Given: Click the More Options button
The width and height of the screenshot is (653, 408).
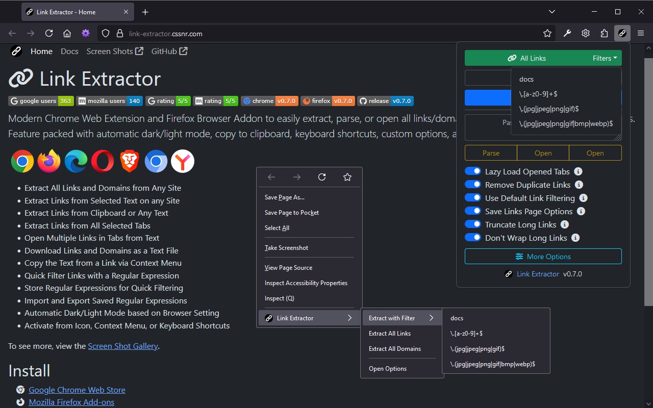Looking at the screenshot, I should (x=543, y=256).
